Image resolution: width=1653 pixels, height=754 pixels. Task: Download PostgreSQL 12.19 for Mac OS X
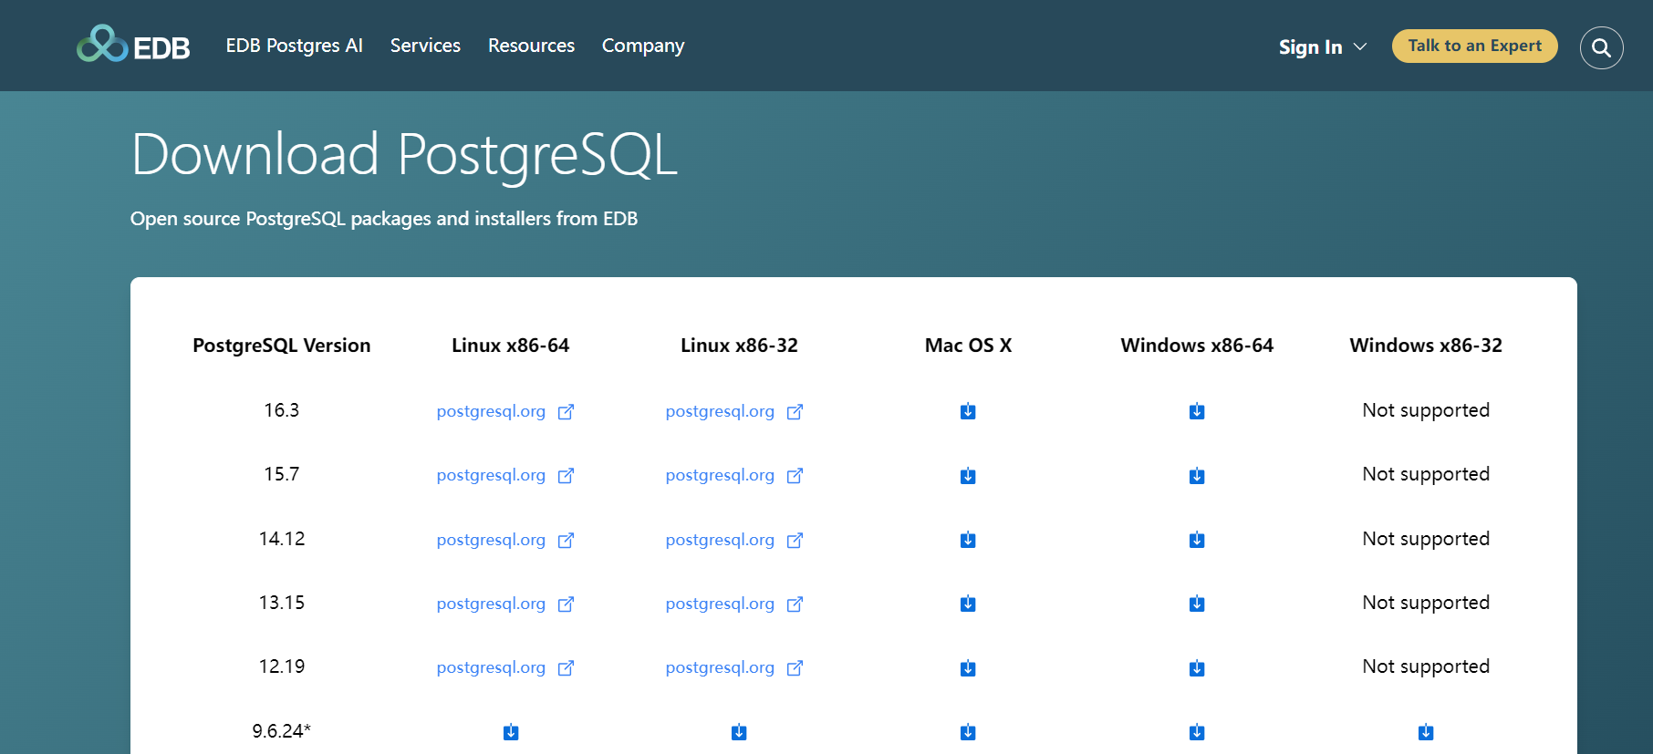[968, 668]
